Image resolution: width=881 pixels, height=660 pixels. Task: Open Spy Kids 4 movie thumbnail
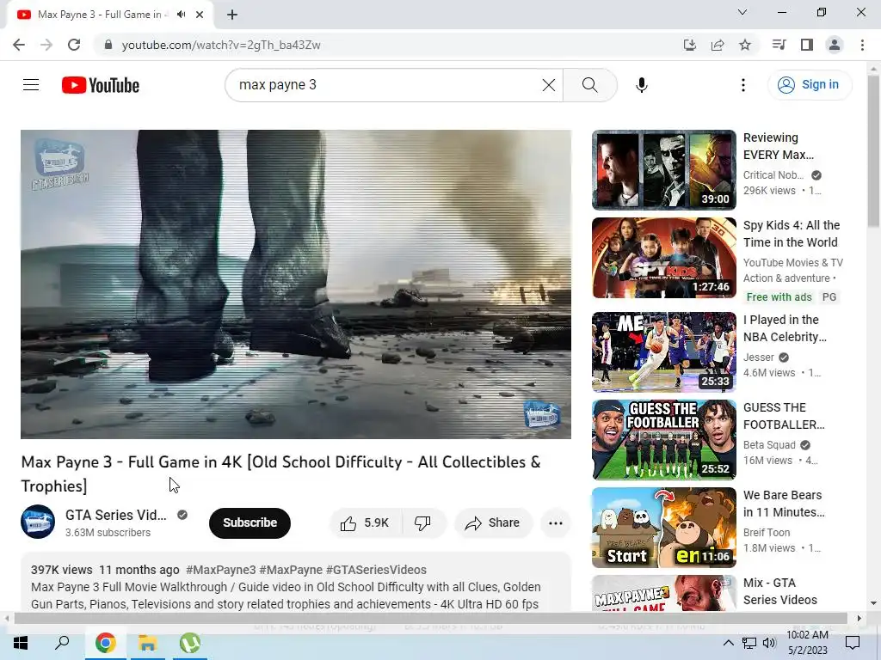tap(663, 258)
